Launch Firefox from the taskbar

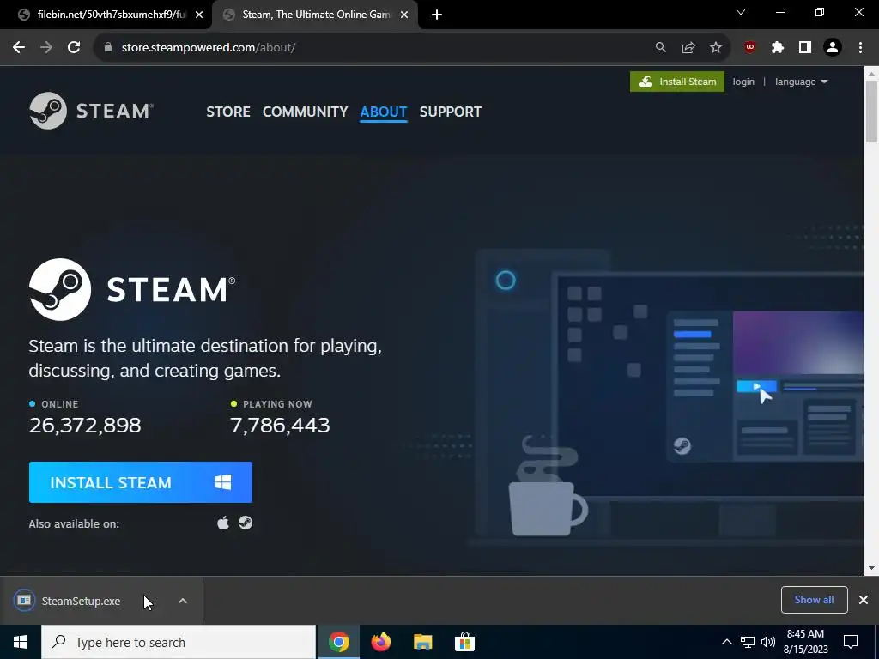pyautogui.click(x=381, y=642)
